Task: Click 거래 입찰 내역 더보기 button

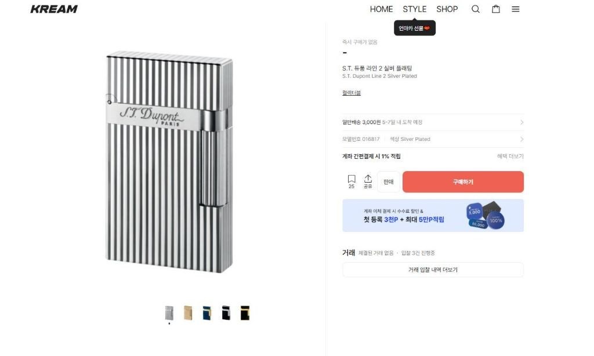Action: point(433,270)
